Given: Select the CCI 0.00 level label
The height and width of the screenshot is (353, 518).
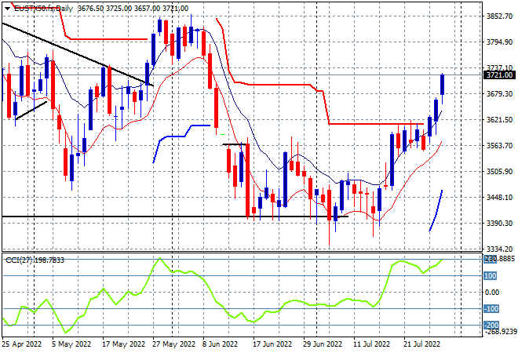Looking at the screenshot, I should pyautogui.click(x=493, y=293).
